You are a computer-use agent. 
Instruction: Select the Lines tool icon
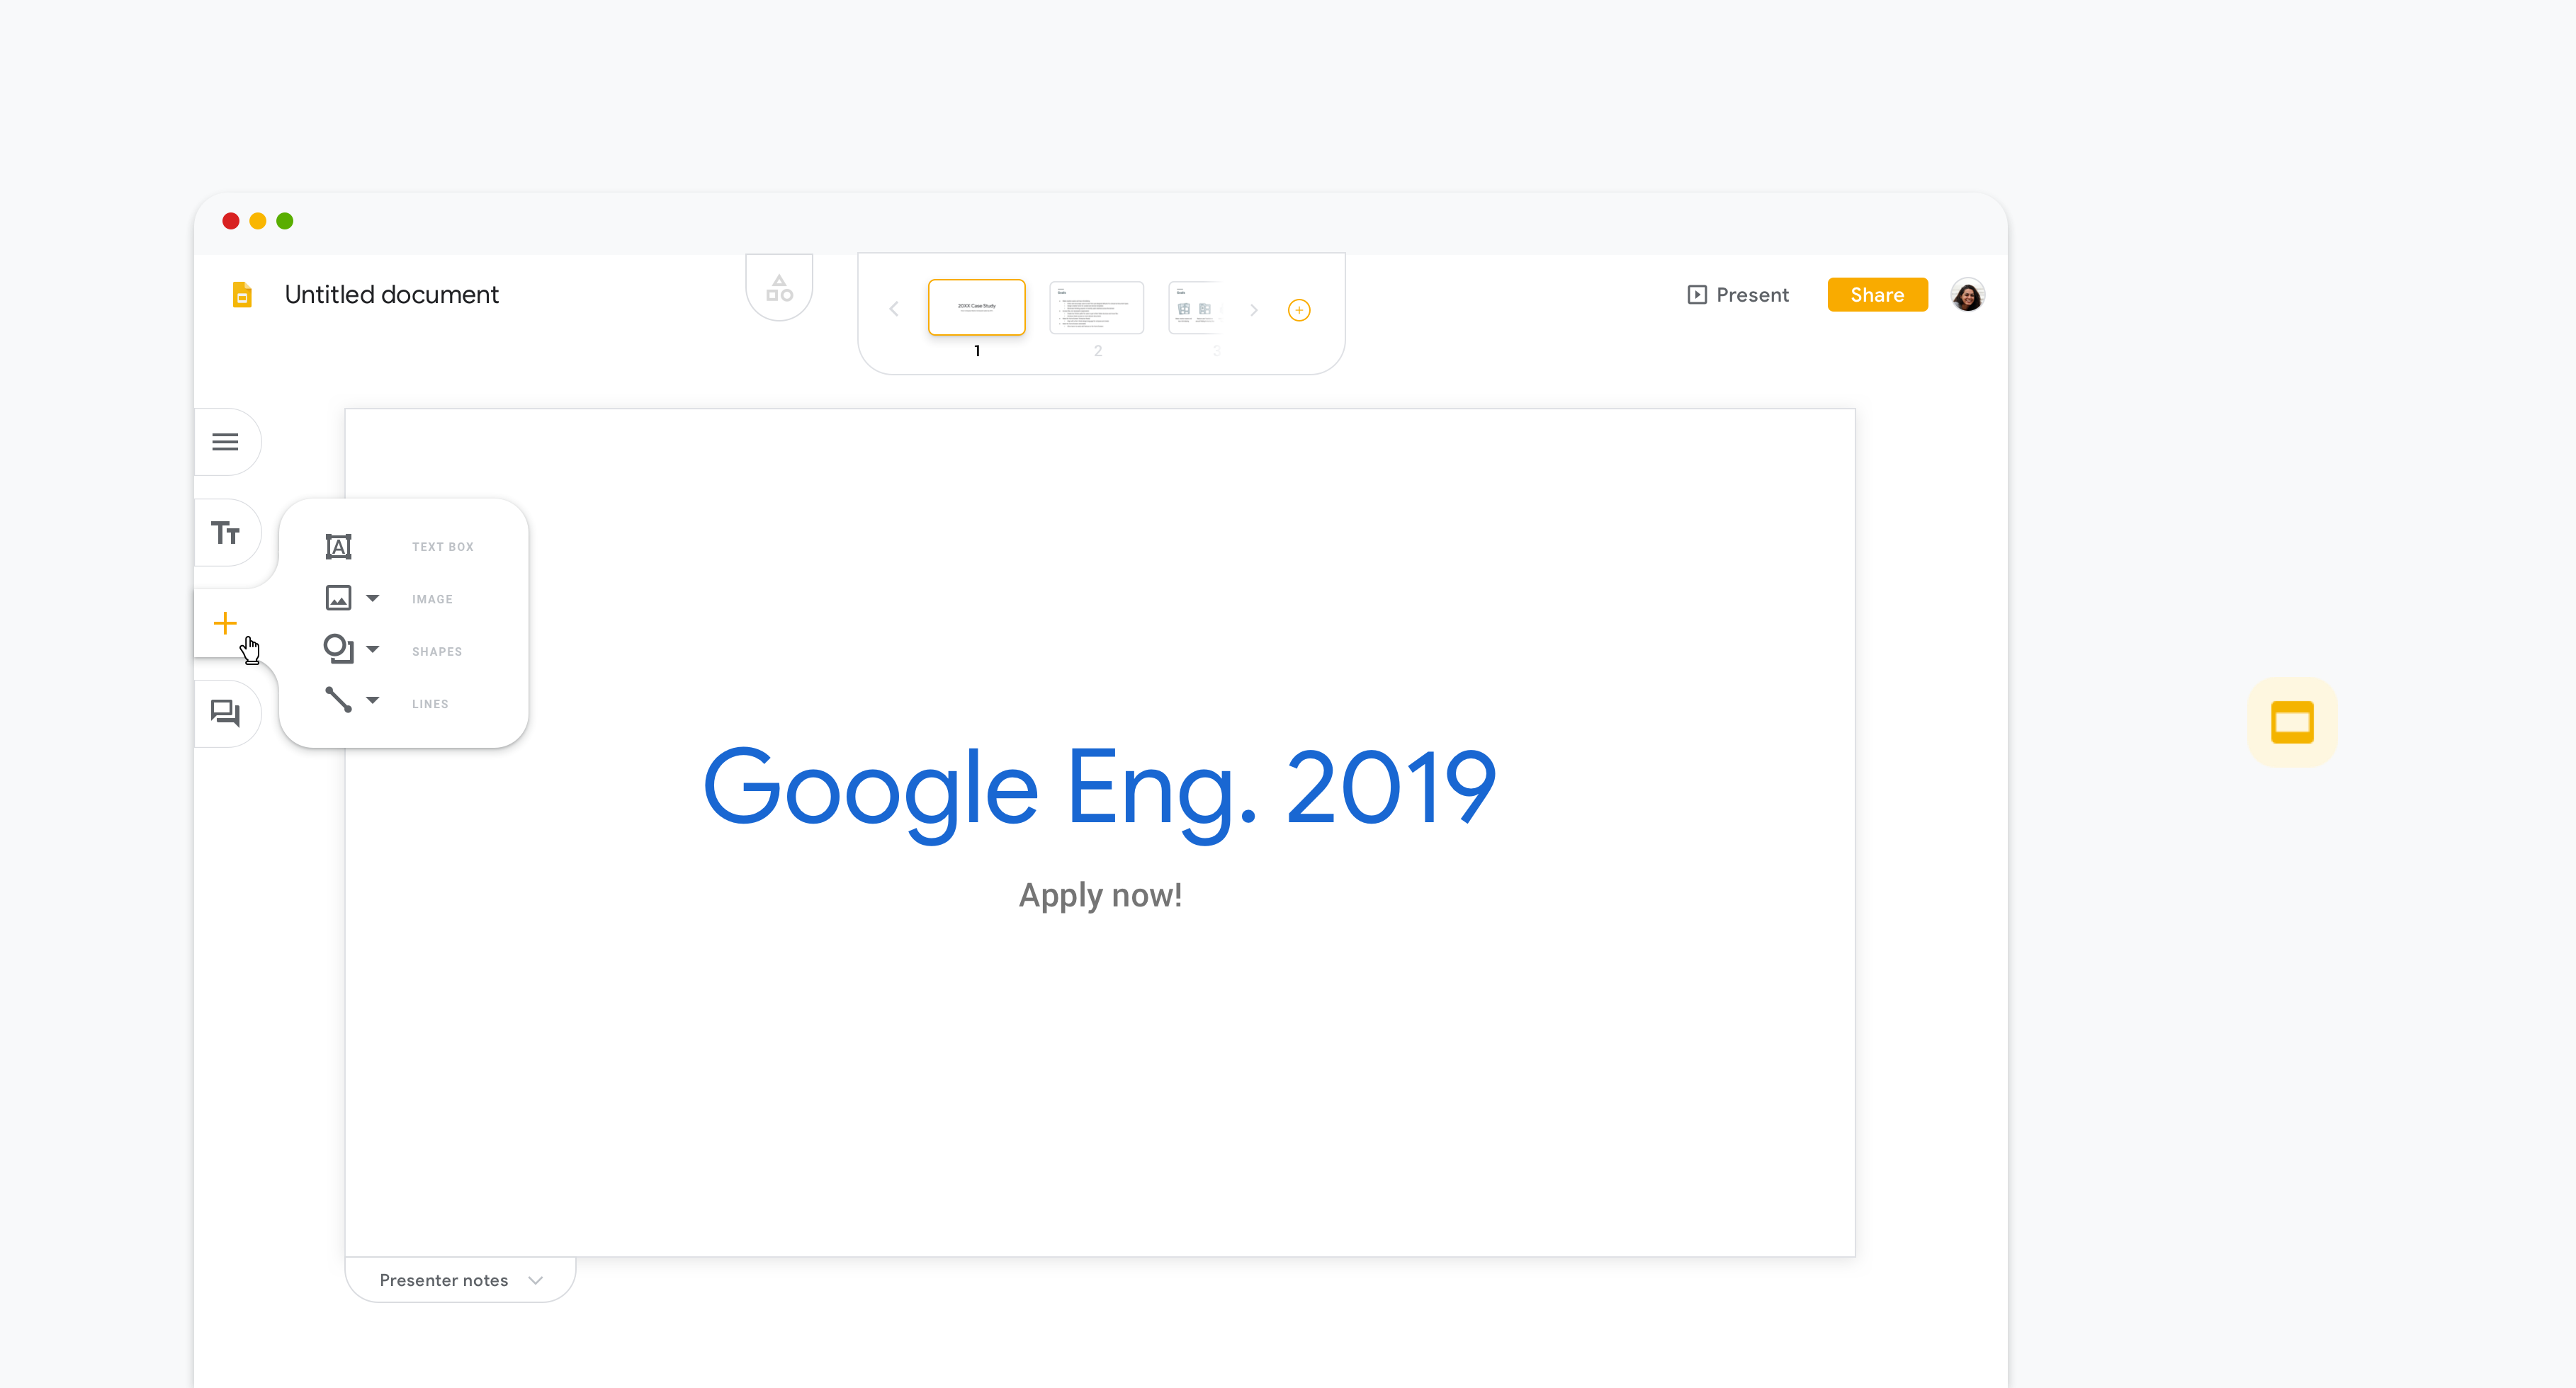(x=338, y=700)
